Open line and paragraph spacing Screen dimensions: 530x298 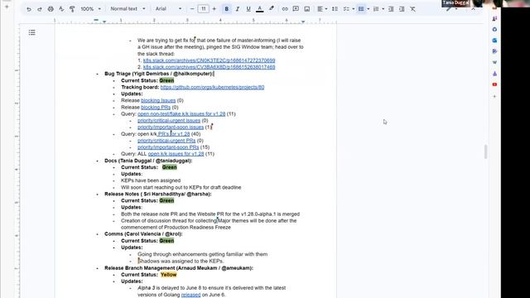pyautogui.click(x=335, y=9)
